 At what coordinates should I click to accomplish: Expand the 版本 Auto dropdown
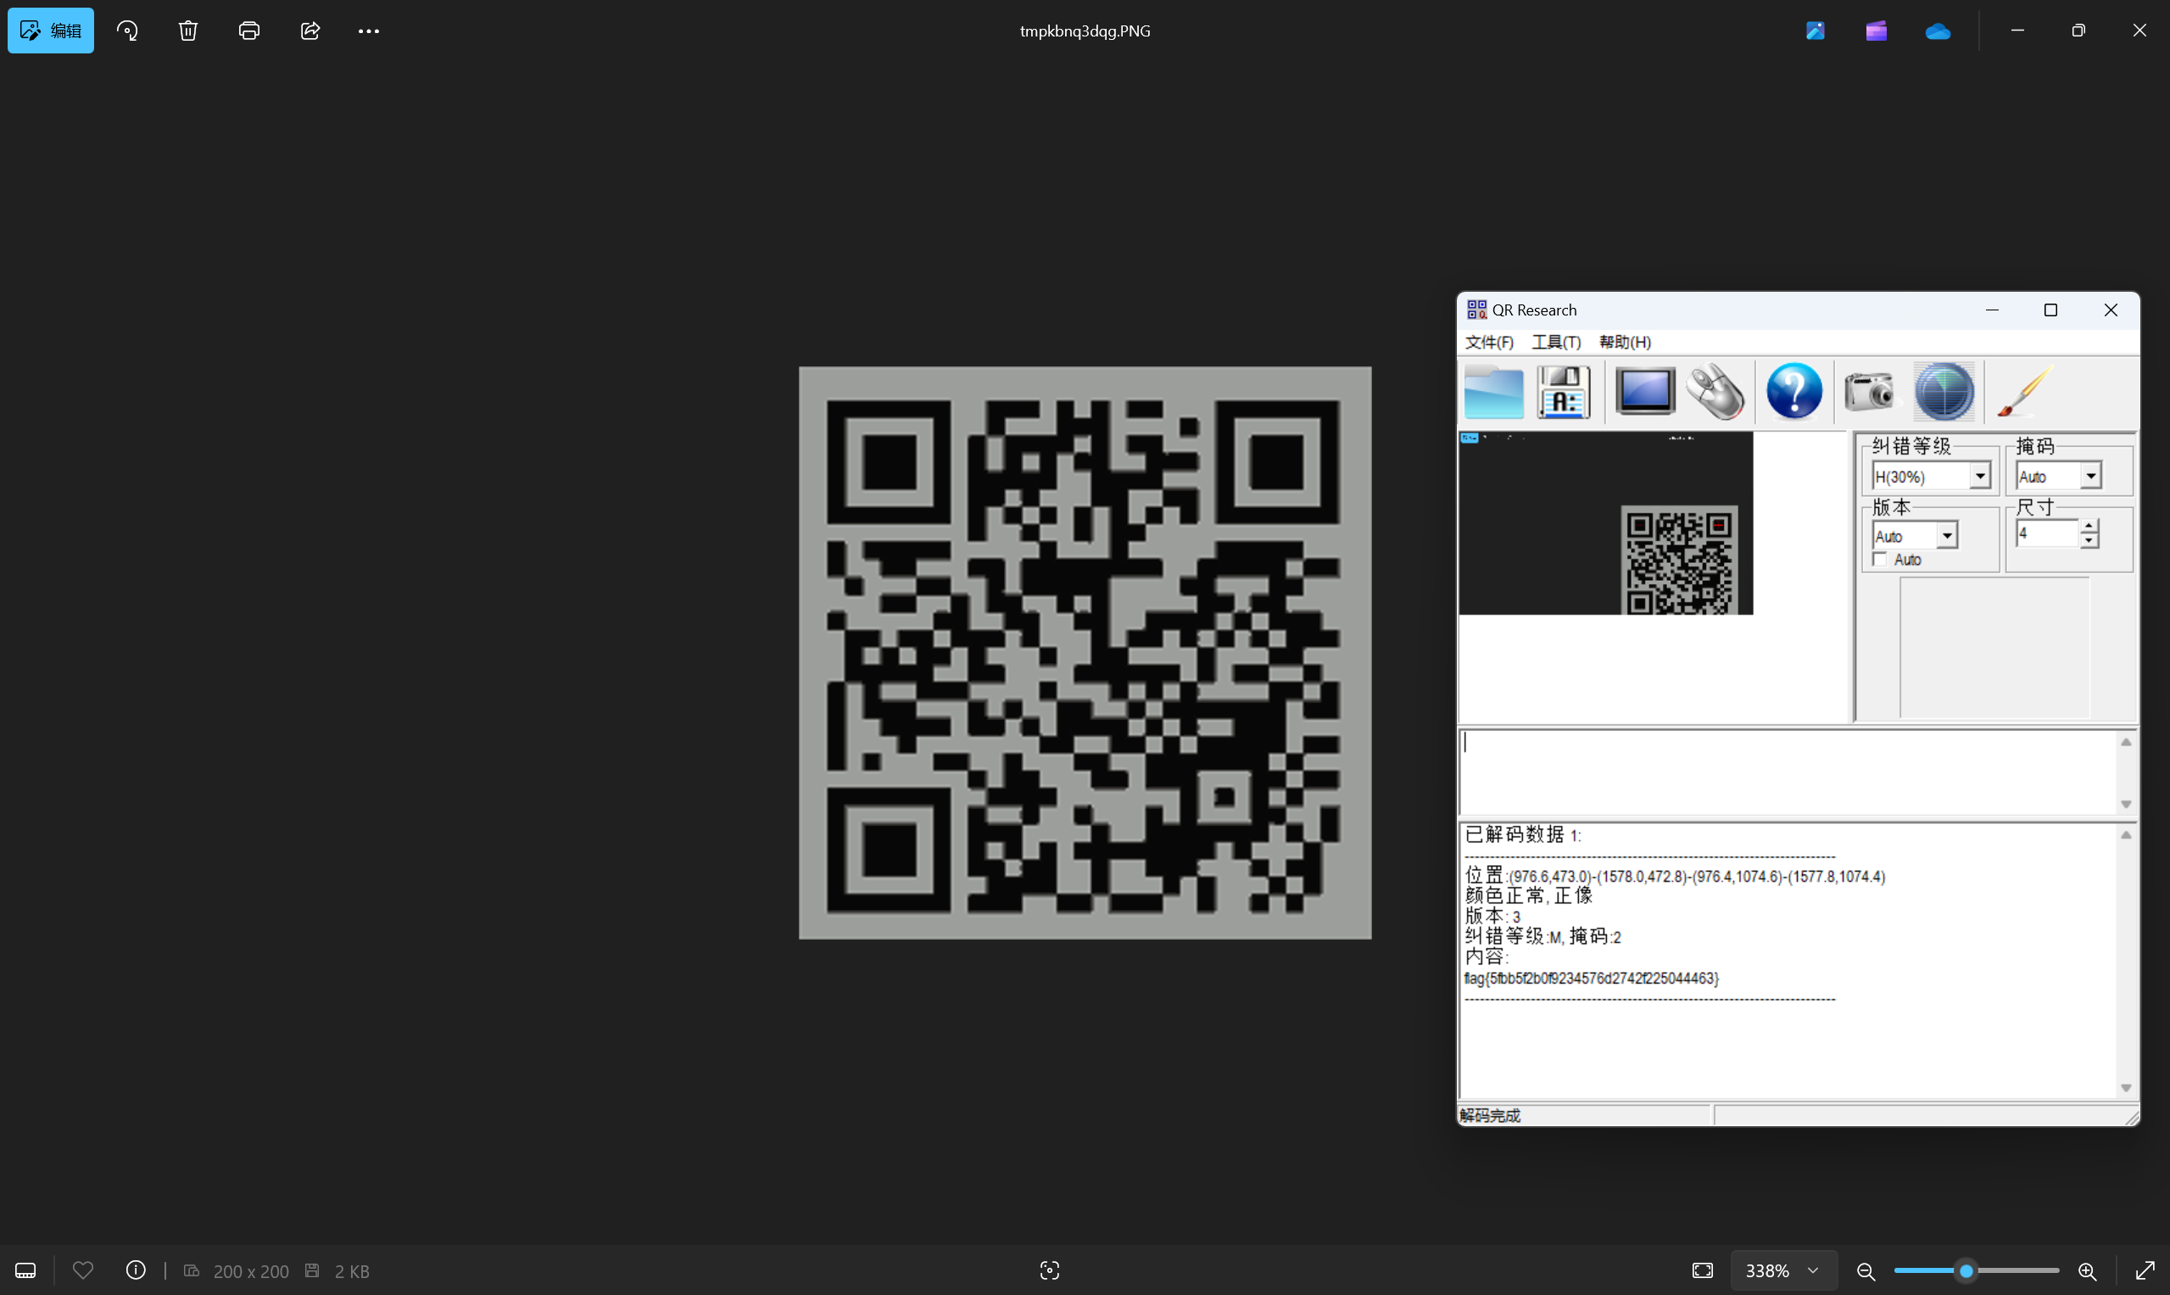pyautogui.click(x=1947, y=535)
